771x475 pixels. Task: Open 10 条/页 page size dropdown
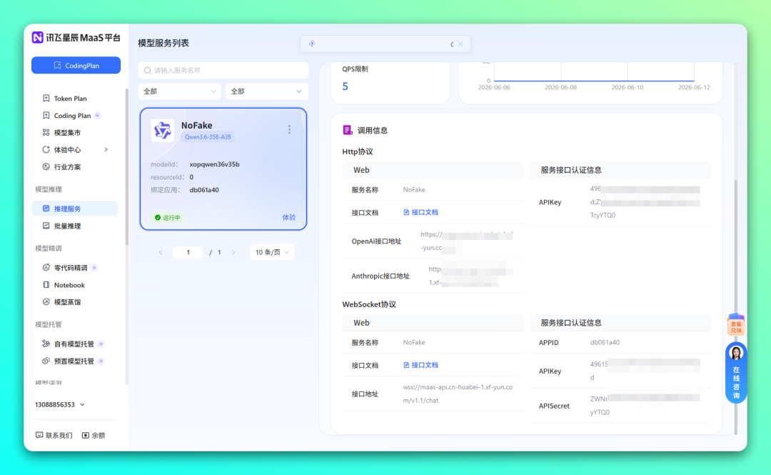point(272,253)
